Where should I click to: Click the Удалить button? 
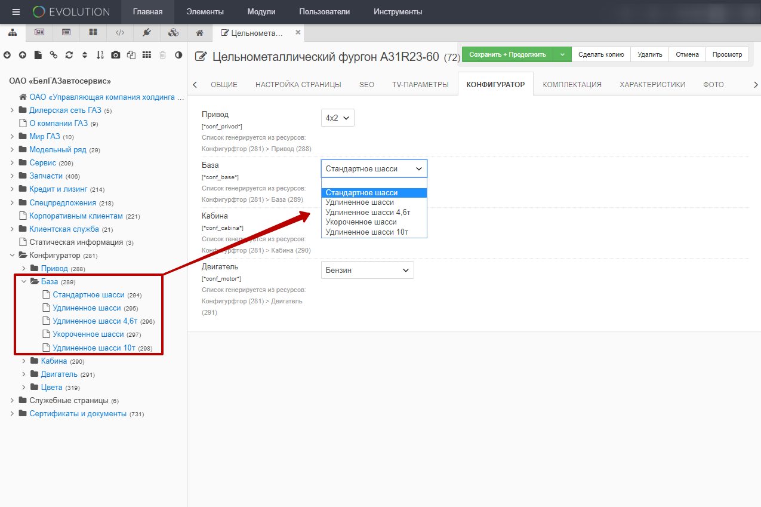[x=650, y=54]
